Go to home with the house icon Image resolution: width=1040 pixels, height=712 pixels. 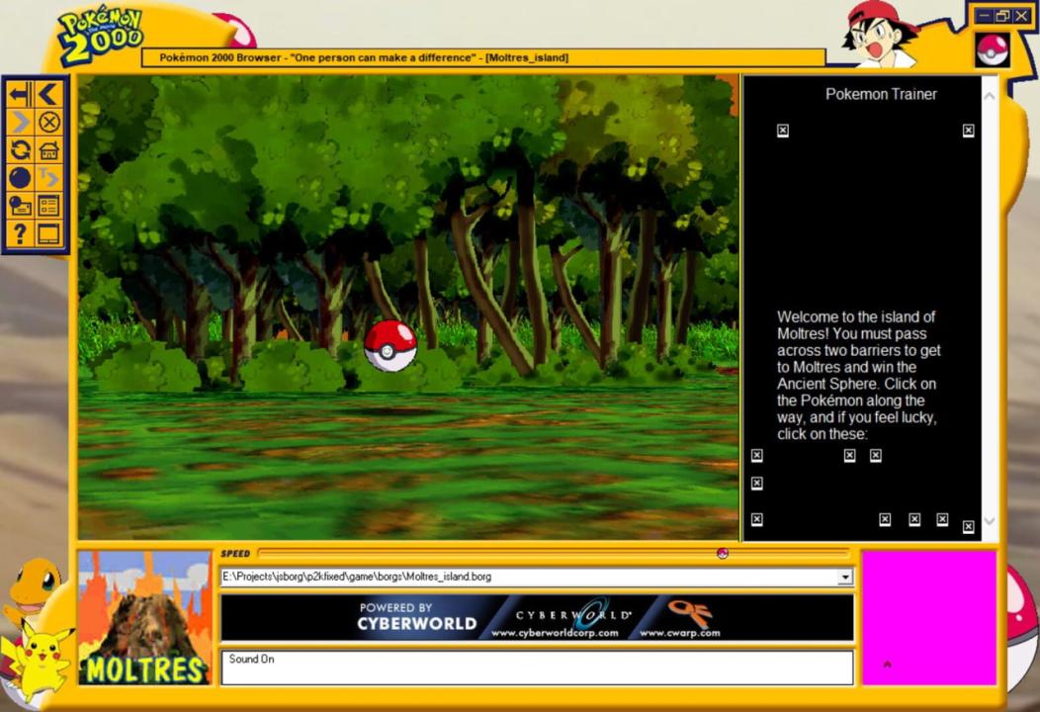click(48, 150)
